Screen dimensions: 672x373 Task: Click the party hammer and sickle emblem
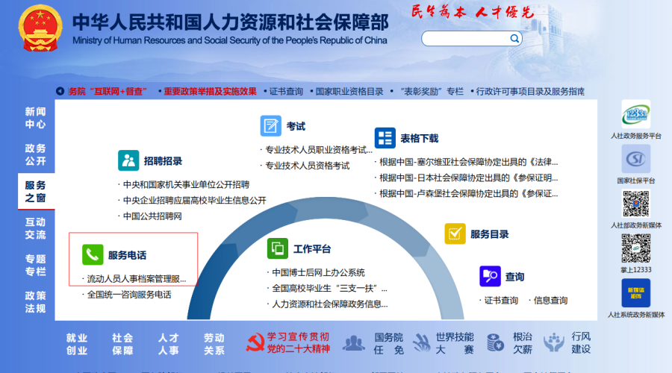click(x=255, y=343)
